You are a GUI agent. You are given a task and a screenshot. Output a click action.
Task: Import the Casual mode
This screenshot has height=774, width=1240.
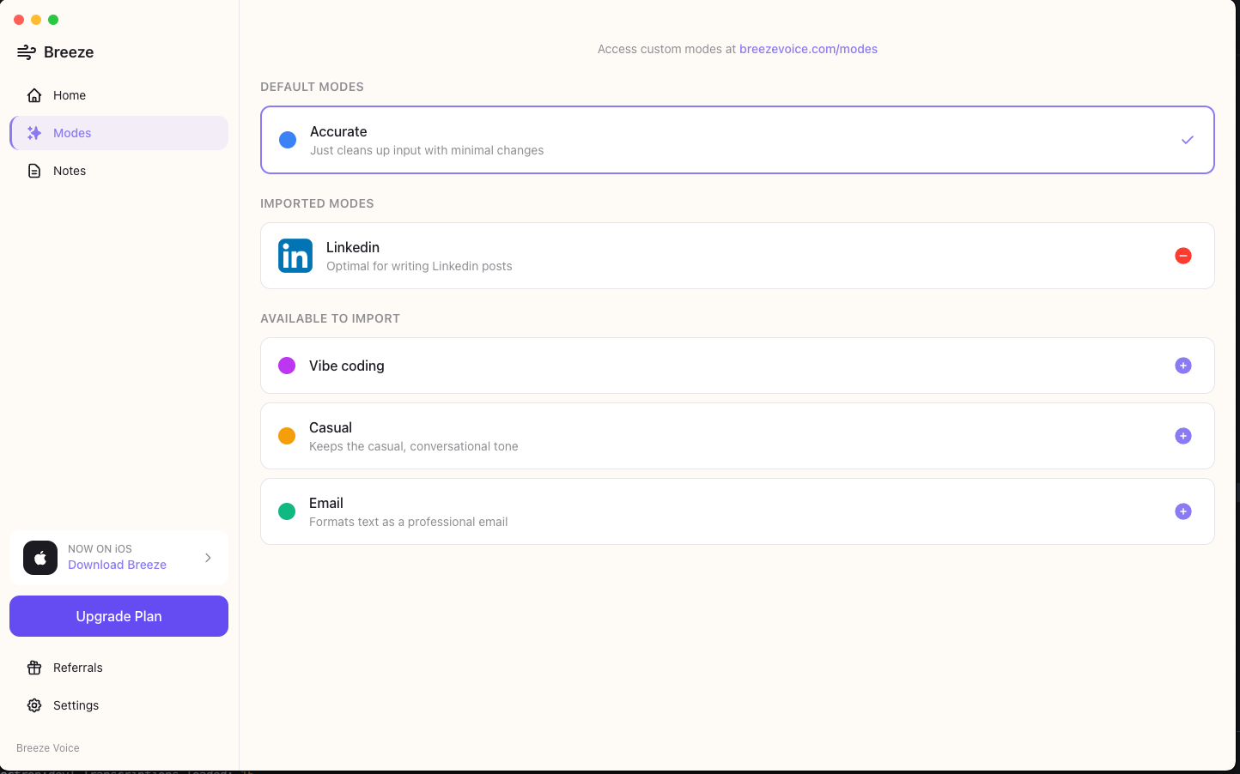[1183, 435]
